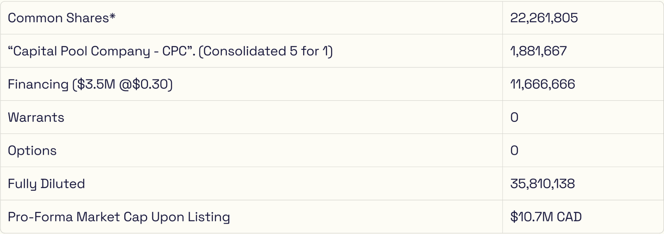Select the "($3.5M @$0.30)" financing terms
664x234 pixels.
123,84
